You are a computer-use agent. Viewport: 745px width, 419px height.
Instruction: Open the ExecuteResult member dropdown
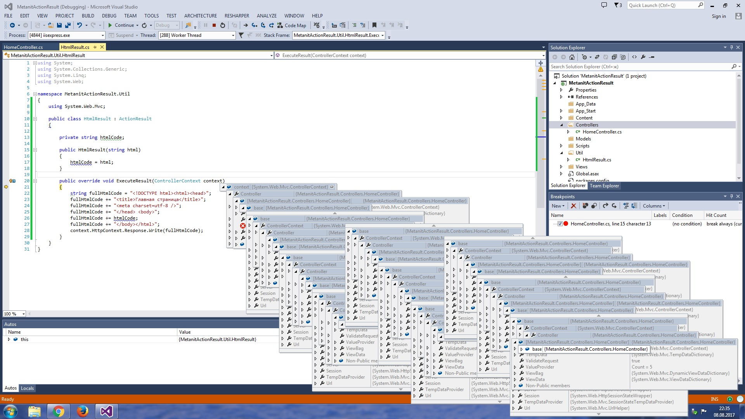click(x=411, y=55)
